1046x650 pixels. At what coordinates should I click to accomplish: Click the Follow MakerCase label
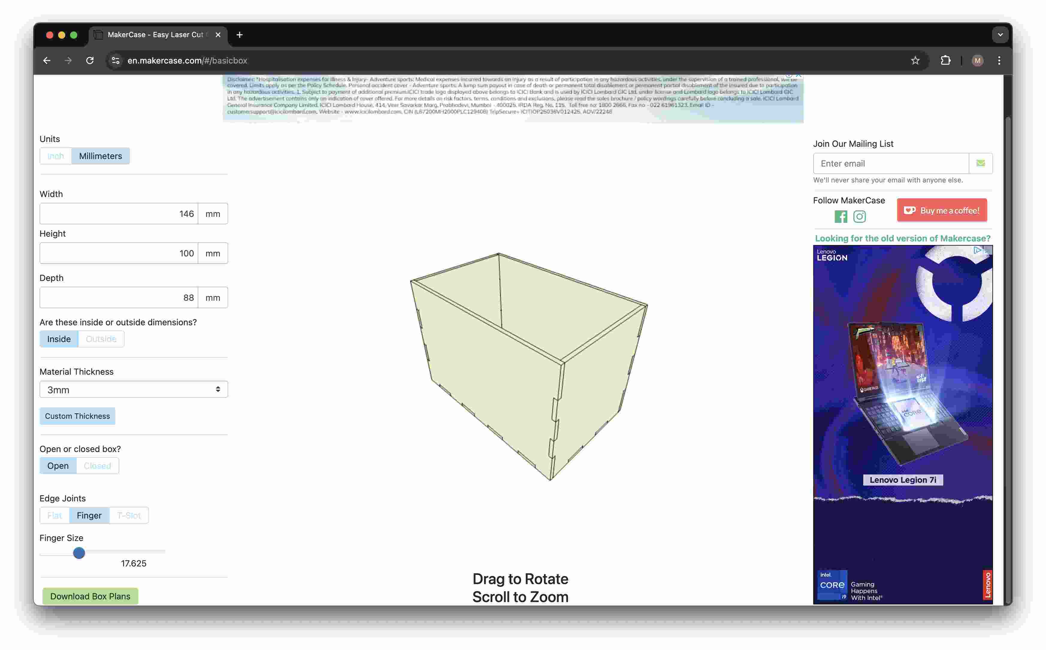(x=849, y=200)
